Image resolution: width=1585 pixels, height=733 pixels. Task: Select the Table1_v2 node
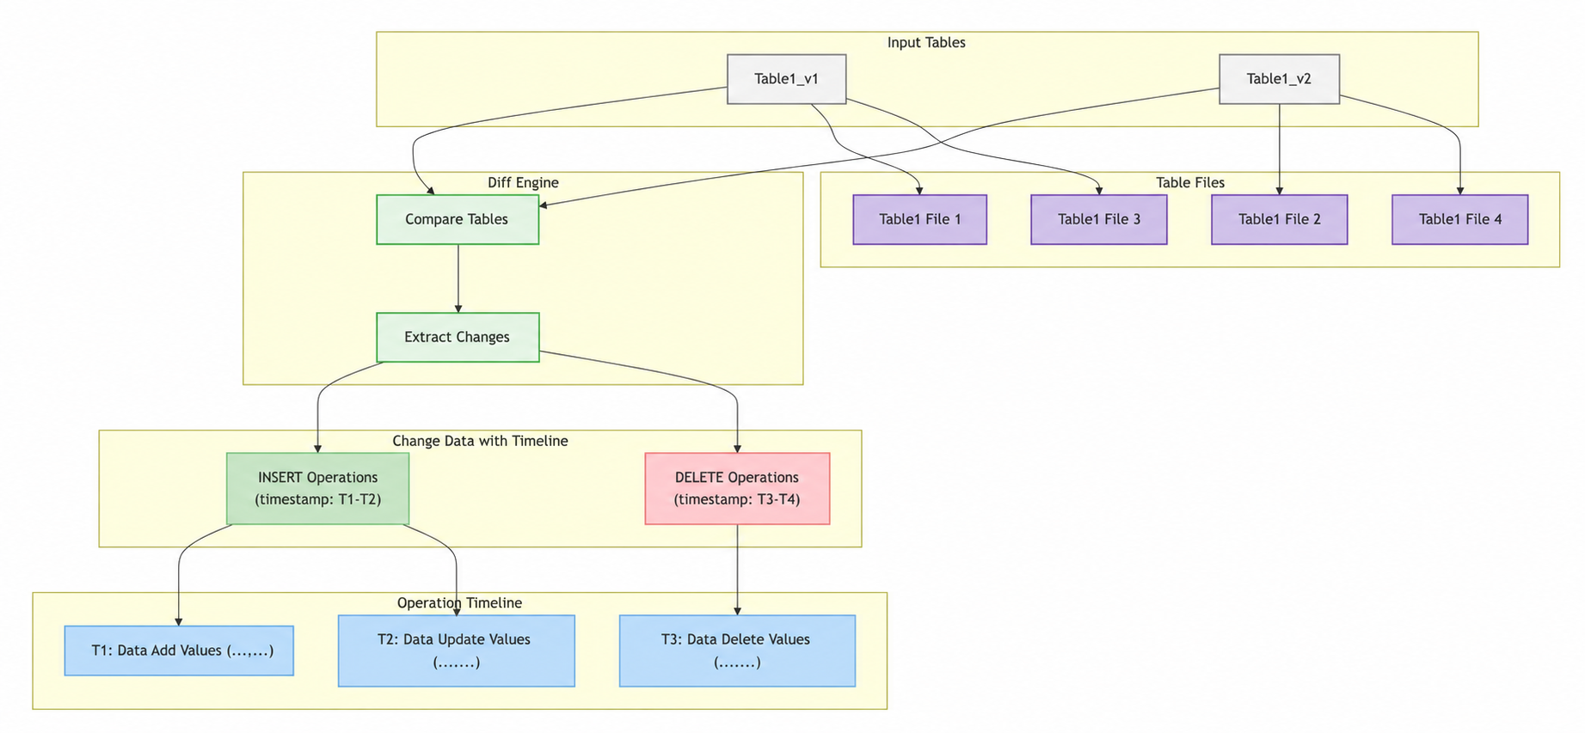click(1279, 79)
